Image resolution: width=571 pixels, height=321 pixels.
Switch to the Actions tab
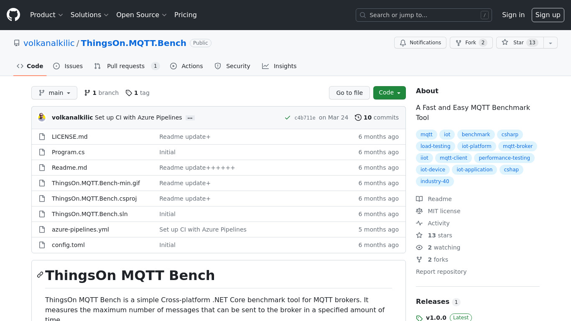[x=186, y=66]
